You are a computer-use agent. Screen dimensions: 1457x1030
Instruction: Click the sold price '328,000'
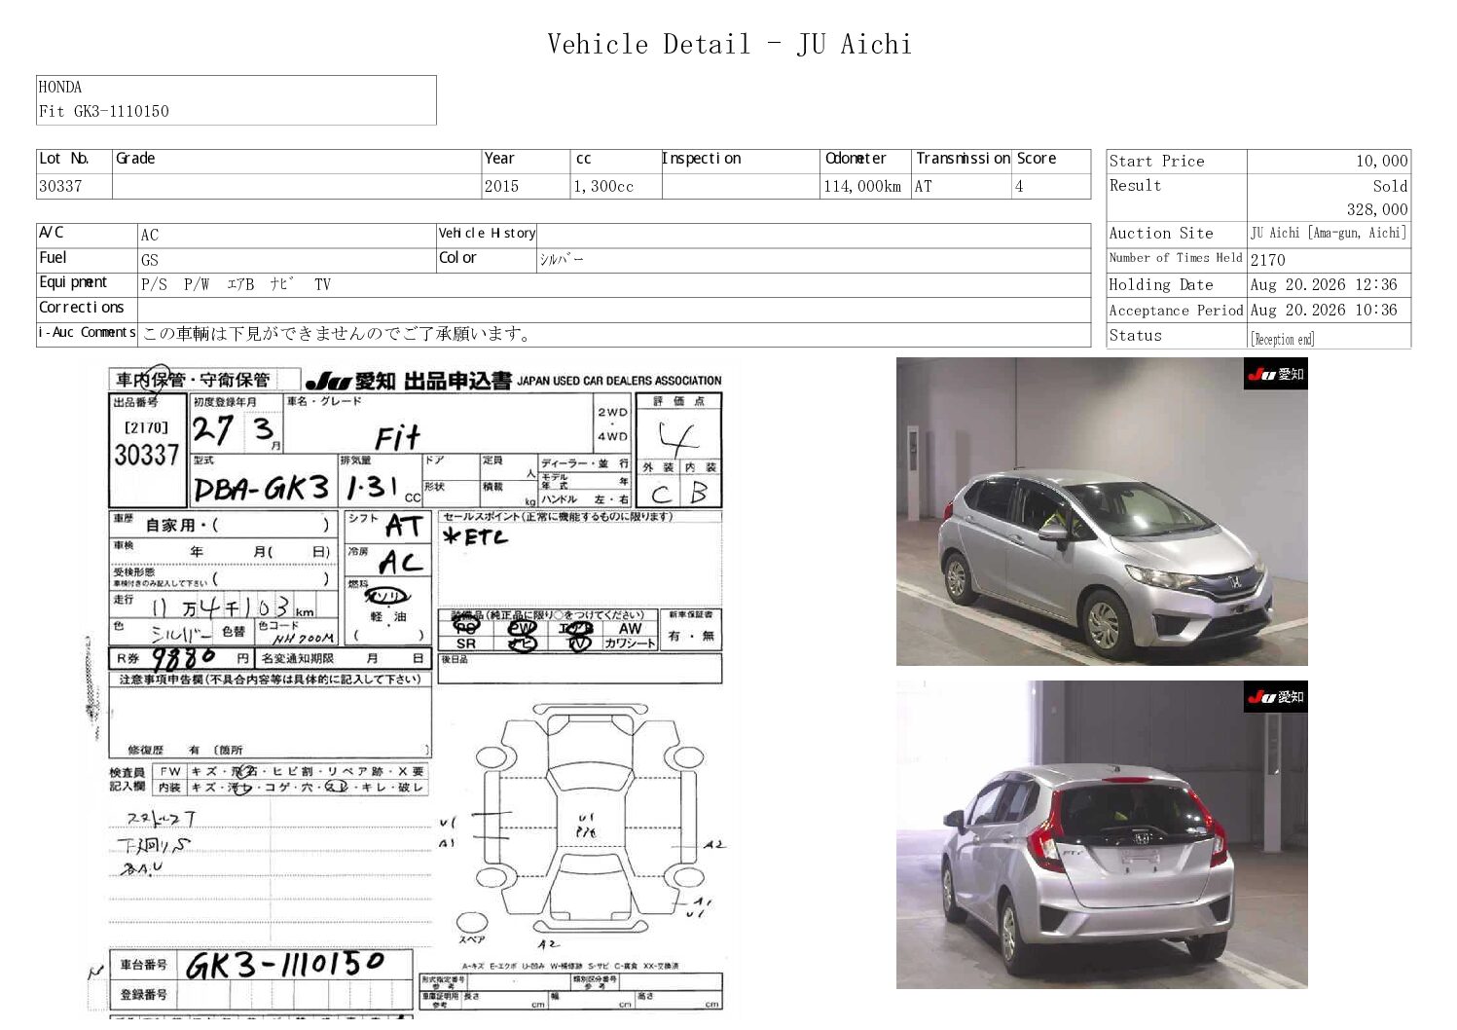click(x=1377, y=209)
